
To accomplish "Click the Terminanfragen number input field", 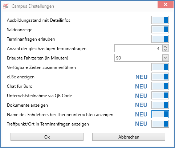I will pos(138,48).
